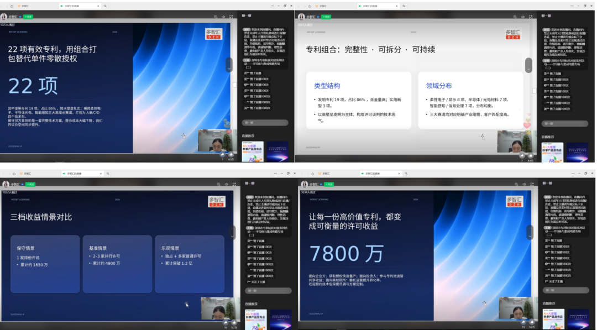This screenshot has width=597, height=330.
Task: Open the dark blue recommended stream in the 7800 万 slide window
Action: [578, 319]
